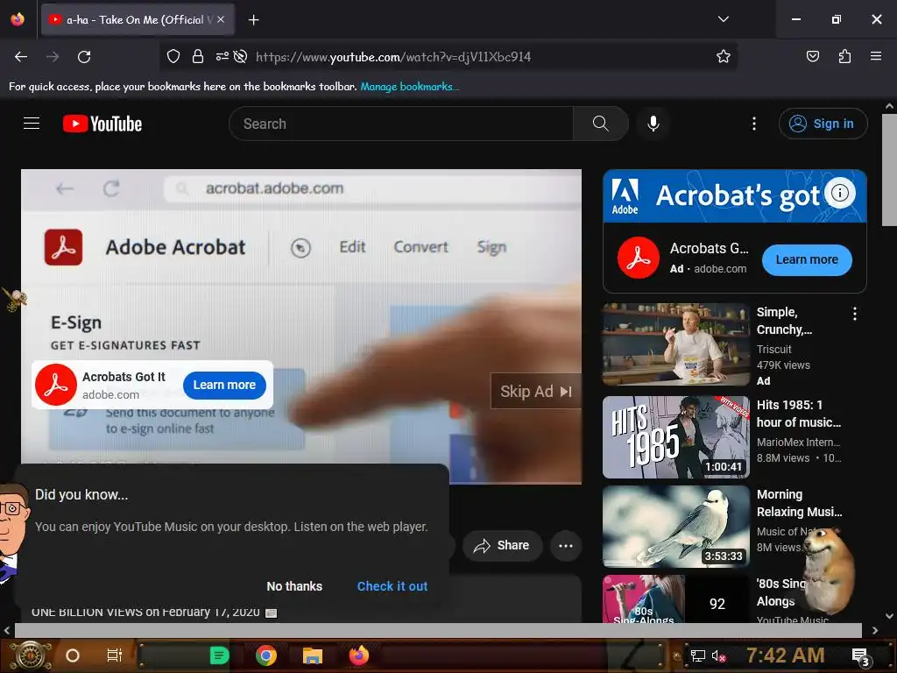Screen dimensions: 897x673
Task: Click the vertical page scrollbar
Action: pyautogui.click(x=889, y=171)
